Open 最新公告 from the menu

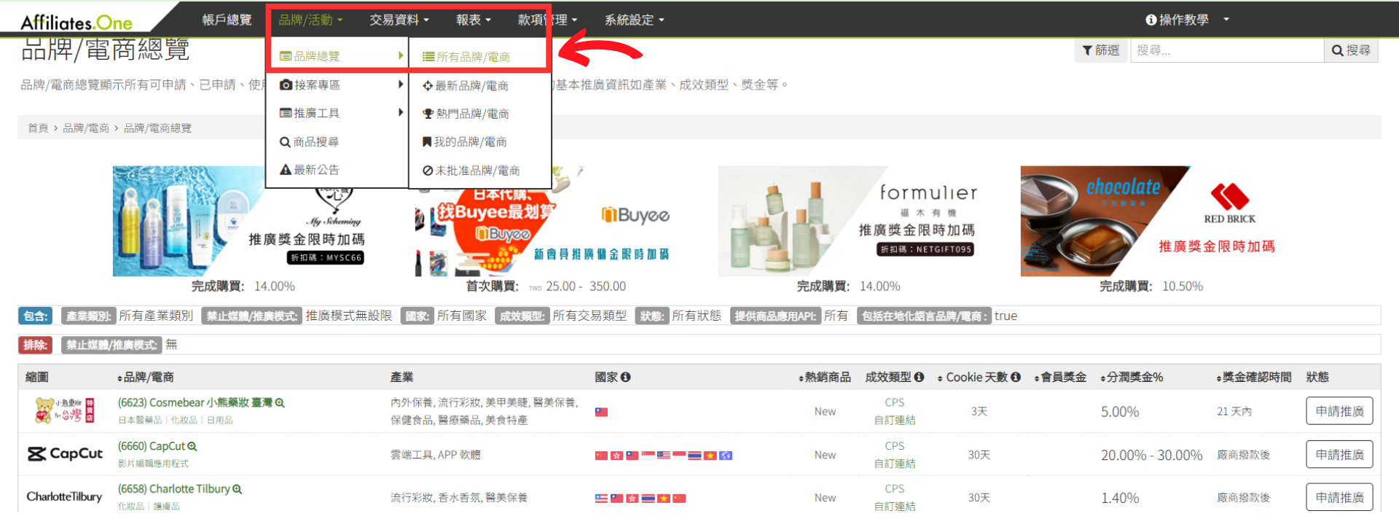(337, 170)
